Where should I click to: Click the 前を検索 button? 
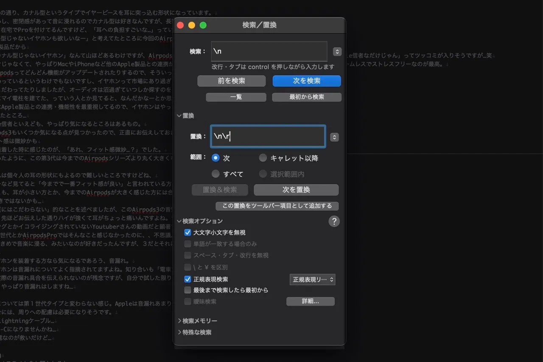pyautogui.click(x=232, y=81)
